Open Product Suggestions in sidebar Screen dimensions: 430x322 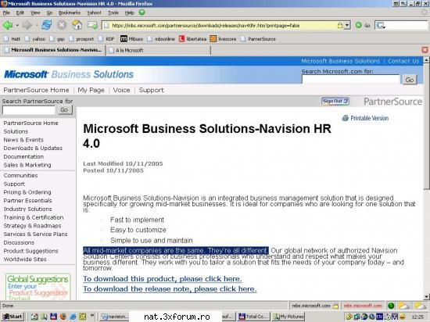coord(30,251)
